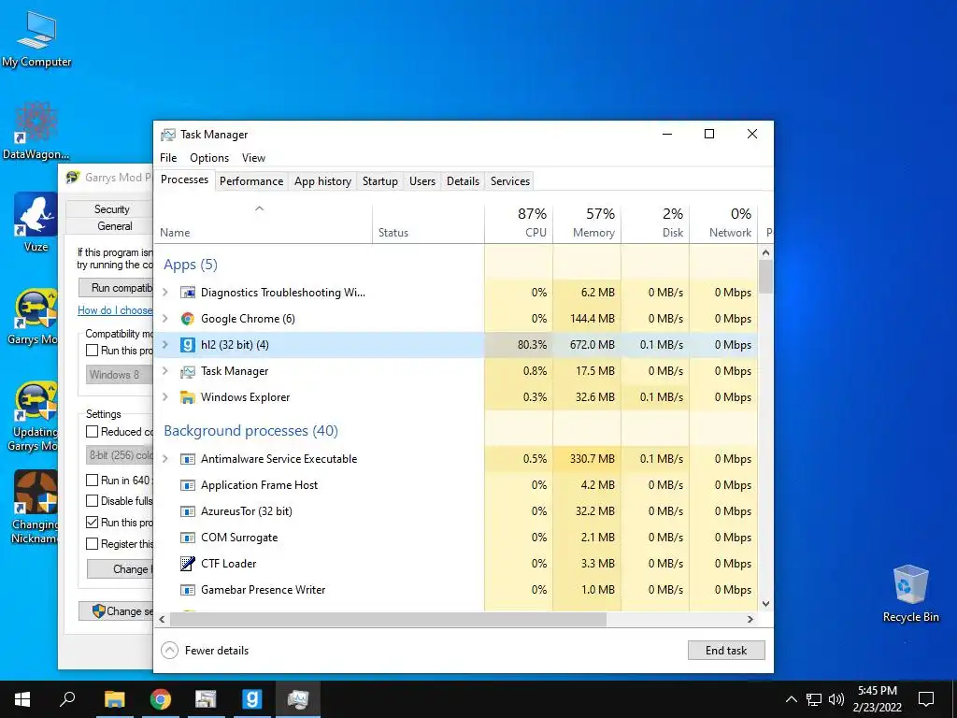
Task: Open the Options menu
Action: coord(209,158)
